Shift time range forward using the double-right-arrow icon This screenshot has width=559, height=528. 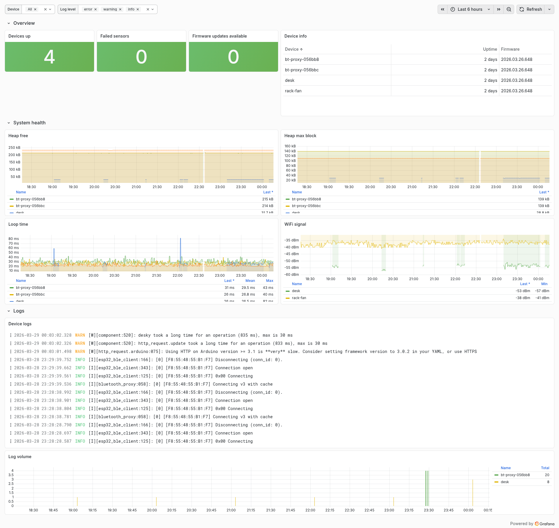[x=498, y=9]
